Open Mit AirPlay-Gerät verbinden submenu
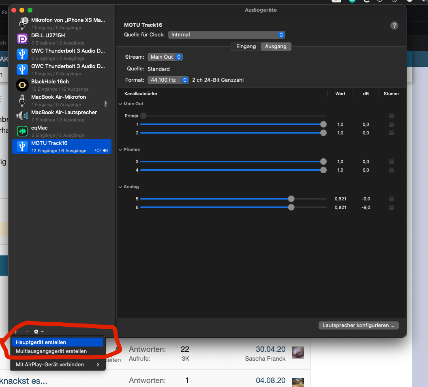This screenshot has width=428, height=387. pyautogui.click(x=57, y=364)
